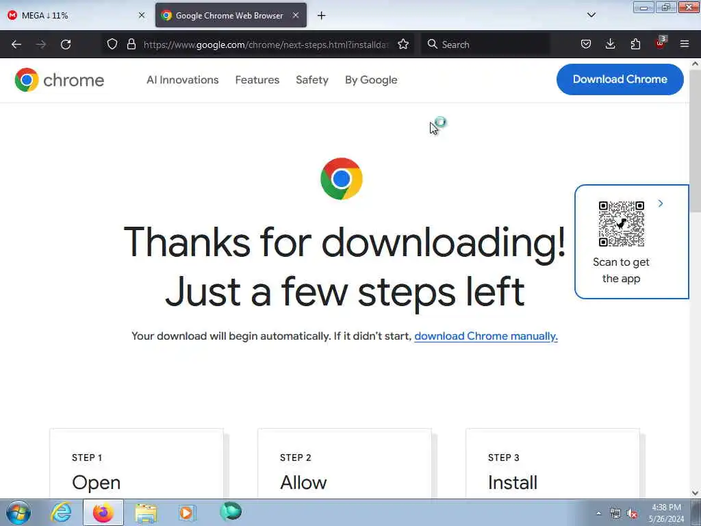
Task: Open the Features menu item
Action: tap(257, 80)
